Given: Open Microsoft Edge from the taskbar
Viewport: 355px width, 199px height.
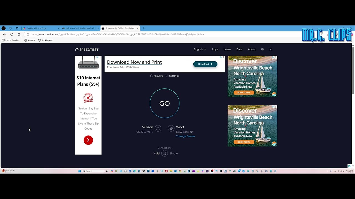Looking at the screenshot, I should 135,171.
